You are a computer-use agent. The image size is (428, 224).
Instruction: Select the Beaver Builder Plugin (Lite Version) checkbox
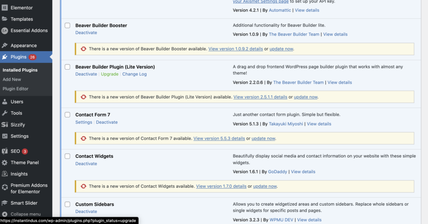click(x=67, y=67)
